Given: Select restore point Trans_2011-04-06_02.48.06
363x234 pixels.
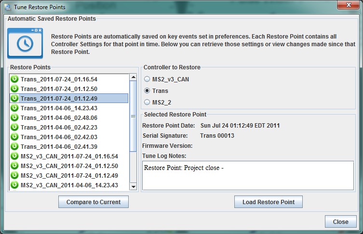Looking at the screenshot, I should (69, 117).
